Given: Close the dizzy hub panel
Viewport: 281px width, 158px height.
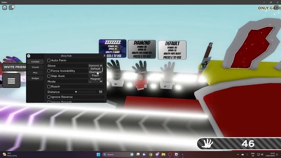Looking at the screenshot, I should (104, 56).
